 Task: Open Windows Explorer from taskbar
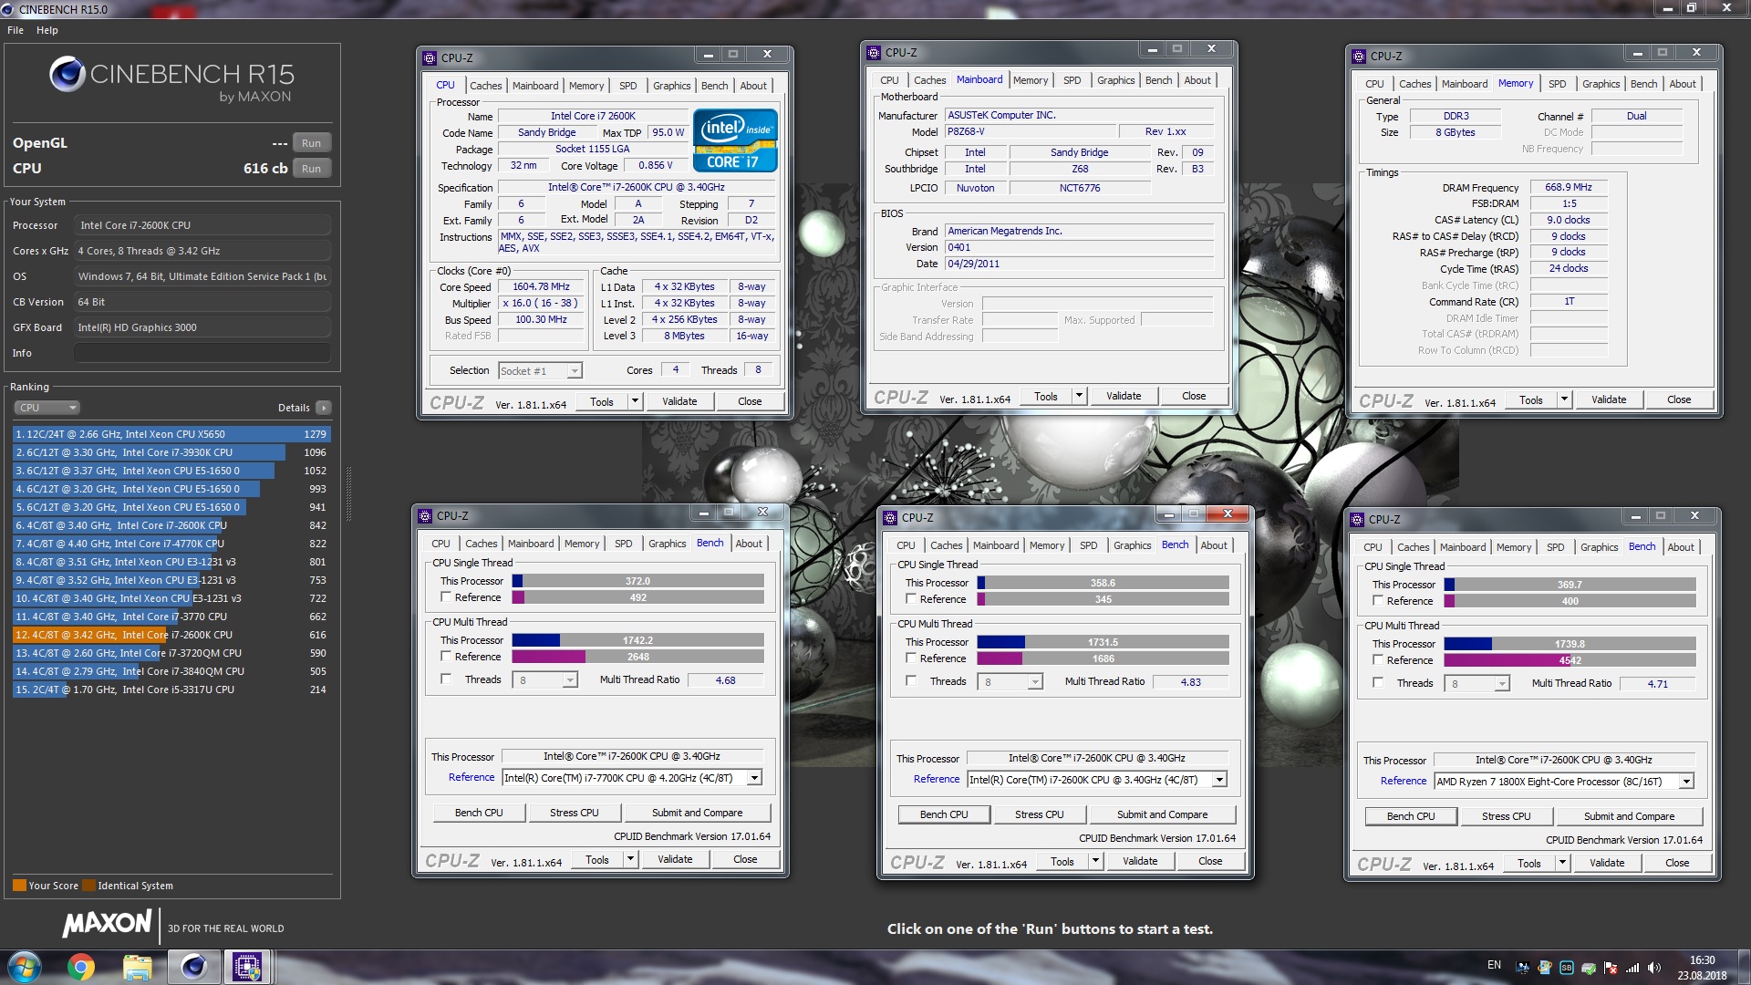[x=137, y=967]
